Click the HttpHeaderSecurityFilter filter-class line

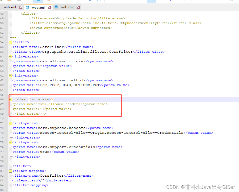[115, 23]
